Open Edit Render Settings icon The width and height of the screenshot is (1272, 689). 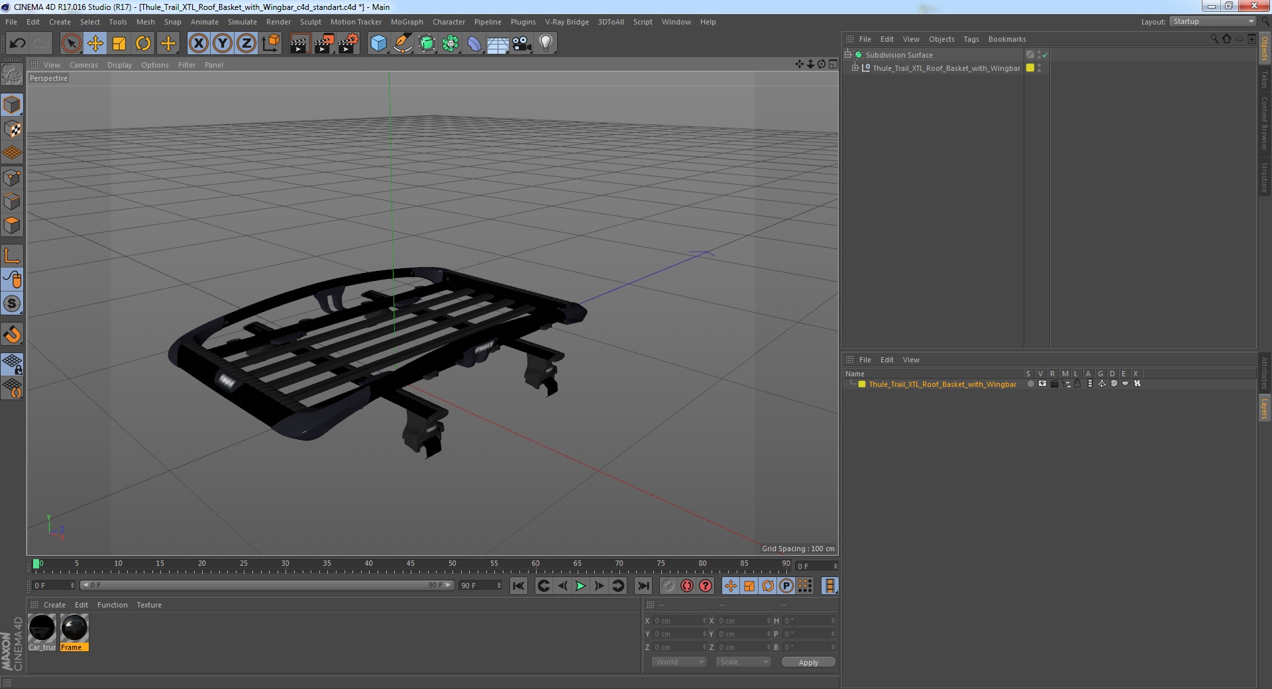coord(348,44)
